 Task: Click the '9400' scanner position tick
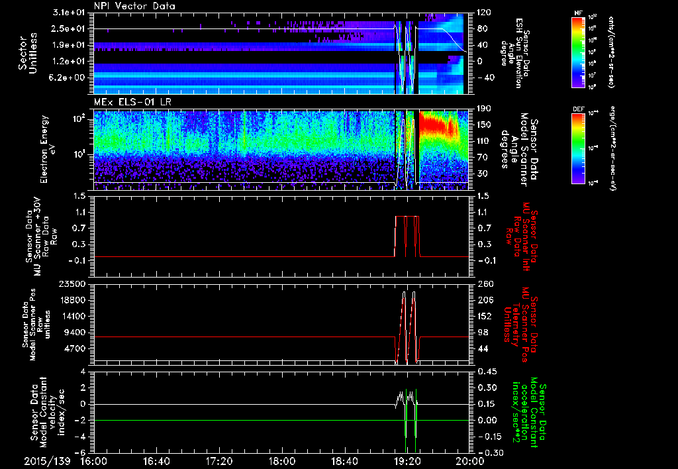[75, 333]
